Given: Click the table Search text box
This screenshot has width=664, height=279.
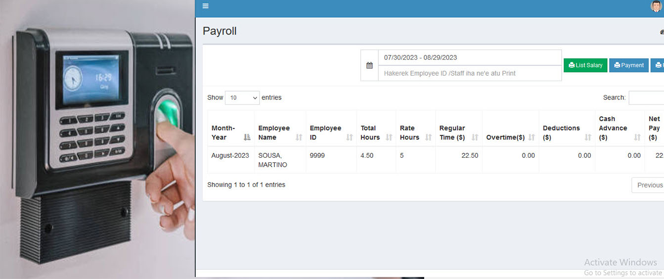Looking at the screenshot, I should click(x=646, y=98).
